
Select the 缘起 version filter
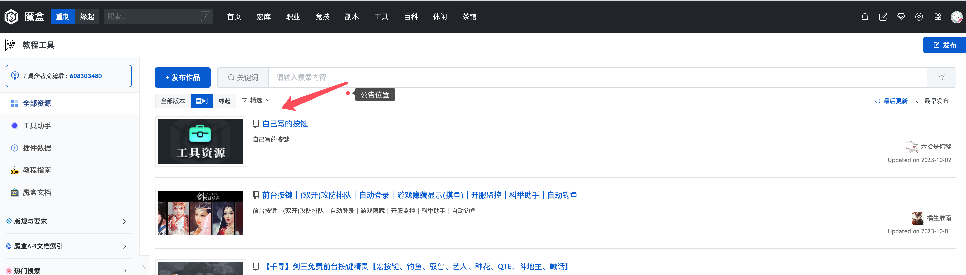tap(224, 101)
